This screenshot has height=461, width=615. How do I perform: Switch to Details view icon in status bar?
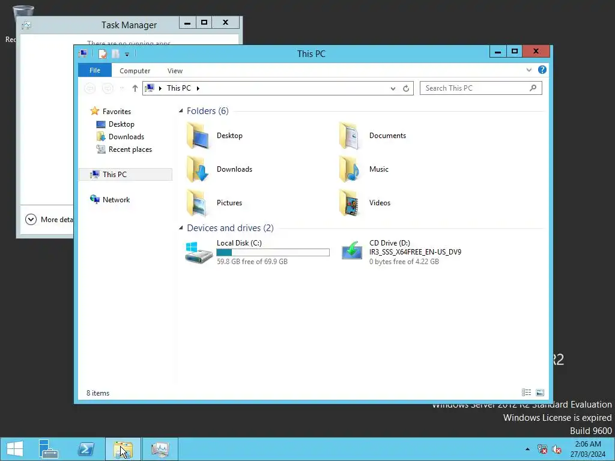tap(526, 393)
